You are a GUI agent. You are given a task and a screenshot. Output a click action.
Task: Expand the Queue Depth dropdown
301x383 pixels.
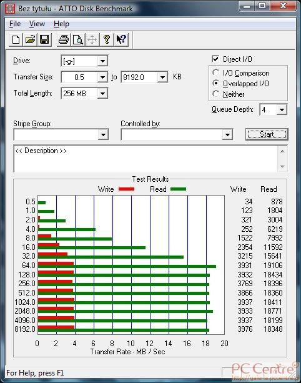(x=282, y=110)
